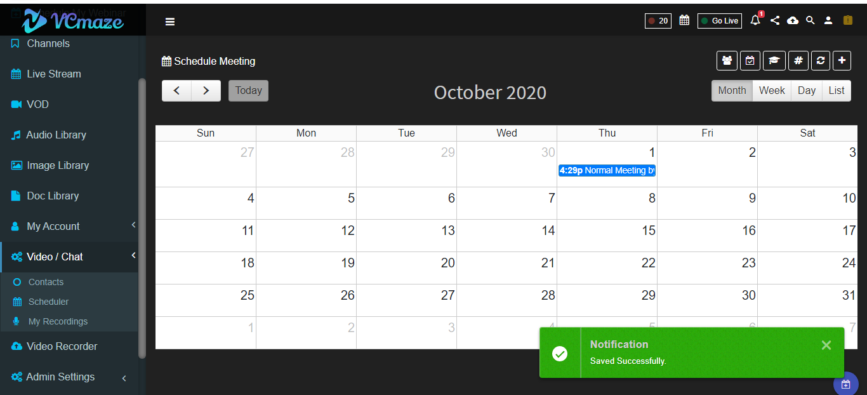
Task: Collapse the Video / Chat sidebar section
Action: [x=73, y=257]
